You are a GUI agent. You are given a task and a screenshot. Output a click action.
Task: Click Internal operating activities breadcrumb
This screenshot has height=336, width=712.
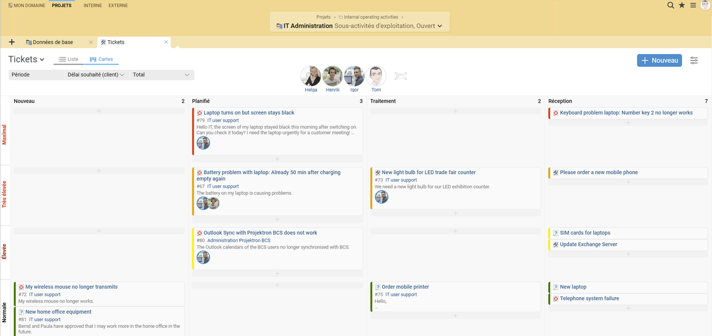(x=371, y=17)
